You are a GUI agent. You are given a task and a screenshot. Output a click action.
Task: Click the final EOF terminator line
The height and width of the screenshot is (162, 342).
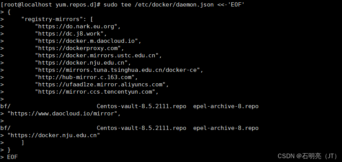[x=12, y=157]
